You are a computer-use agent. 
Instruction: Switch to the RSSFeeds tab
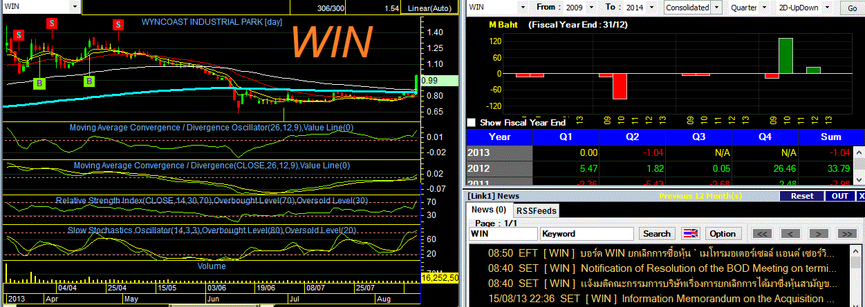(537, 210)
